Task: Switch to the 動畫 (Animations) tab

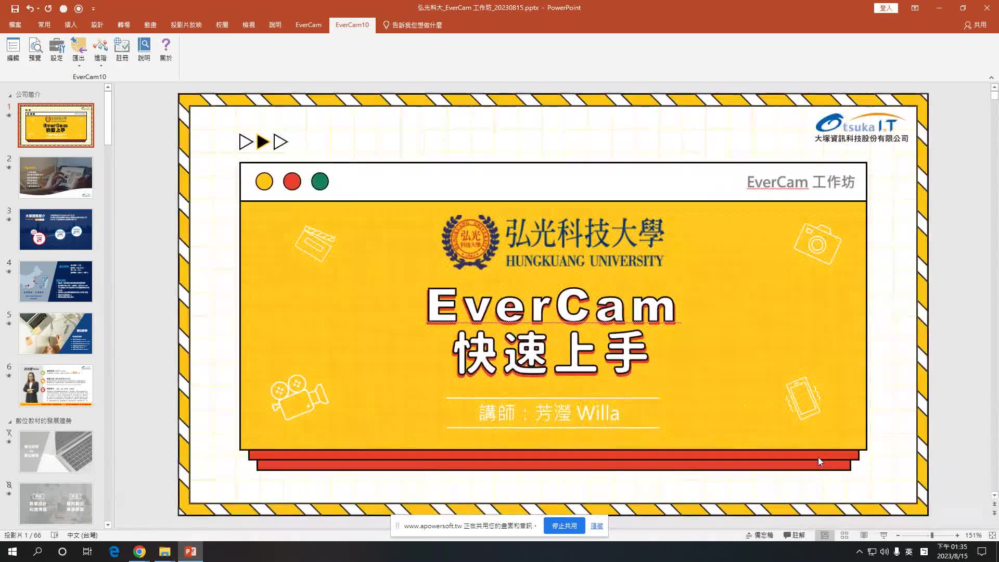Action: pyautogui.click(x=150, y=25)
